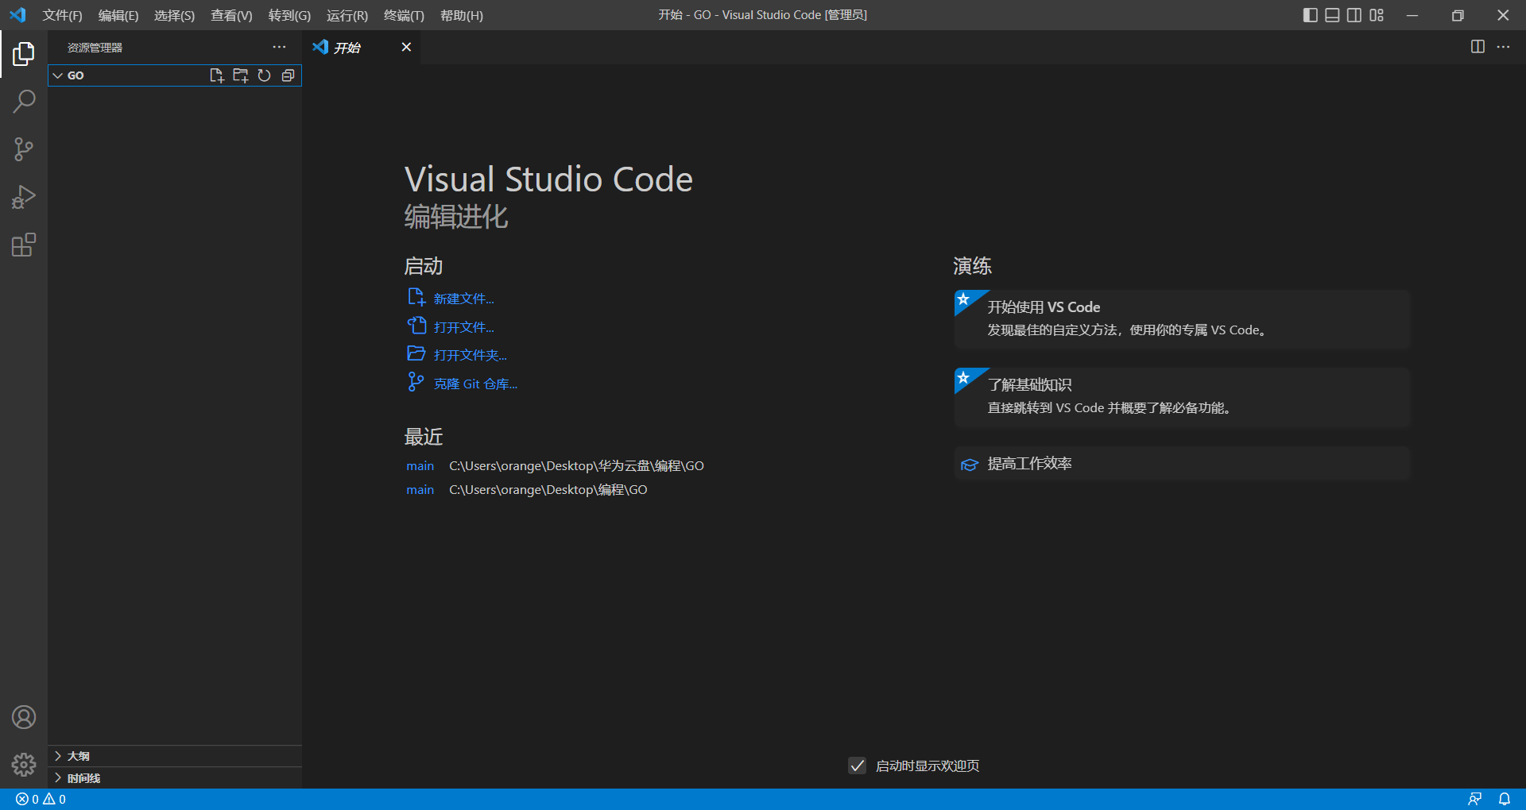This screenshot has height=810, width=1526.
Task: Open the Search view in activity bar
Action: click(24, 102)
